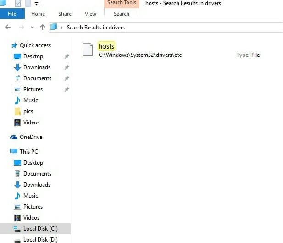Open Desktop under This PC
Screen dimensions: 283x243
[33, 163]
